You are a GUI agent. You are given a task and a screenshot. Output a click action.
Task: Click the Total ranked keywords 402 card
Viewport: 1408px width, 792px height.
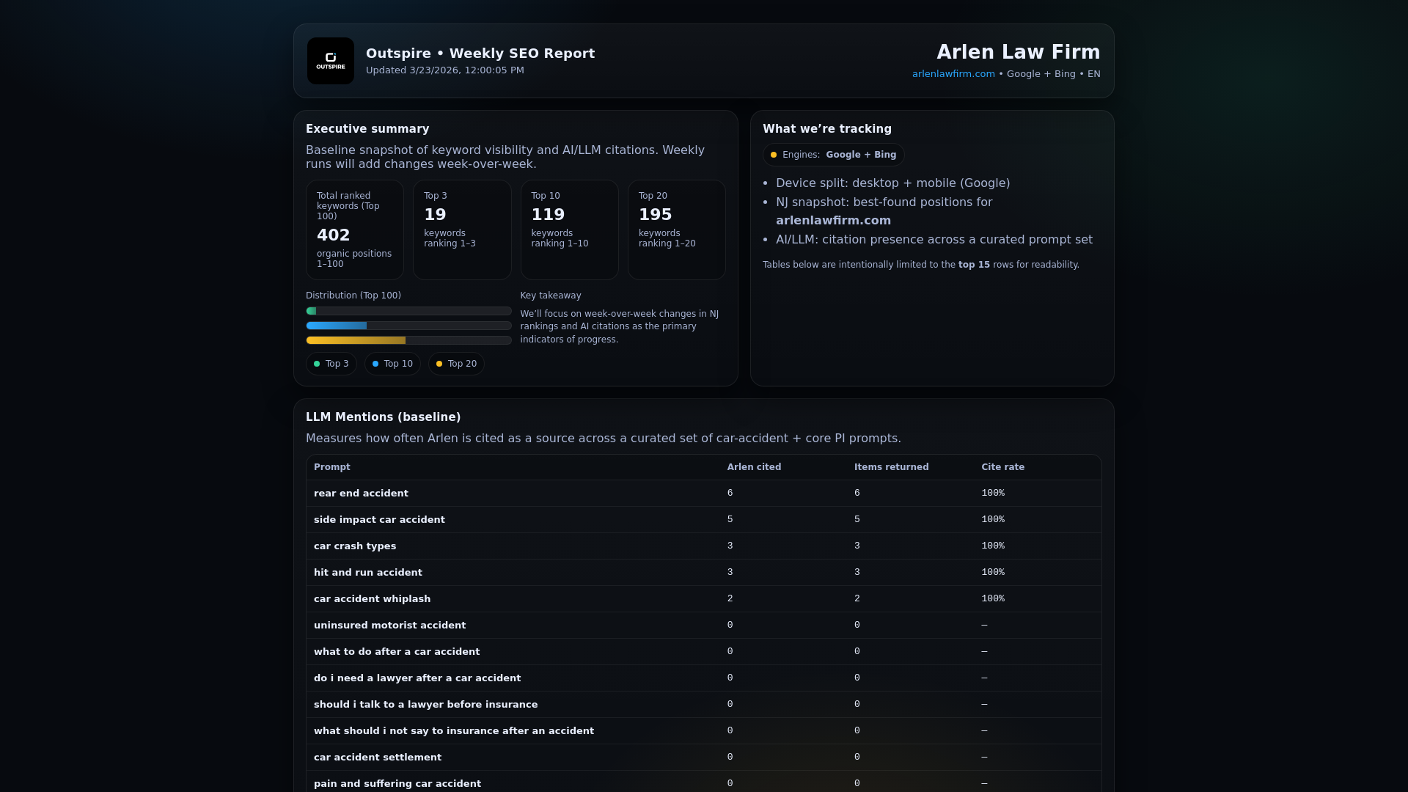(355, 230)
